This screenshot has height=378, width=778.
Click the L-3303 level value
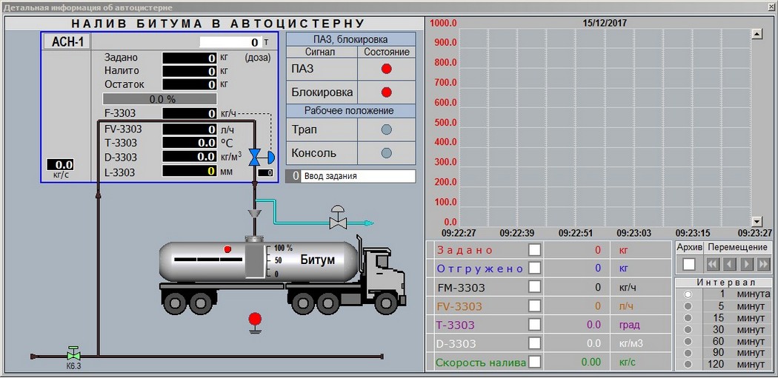pyautogui.click(x=190, y=172)
